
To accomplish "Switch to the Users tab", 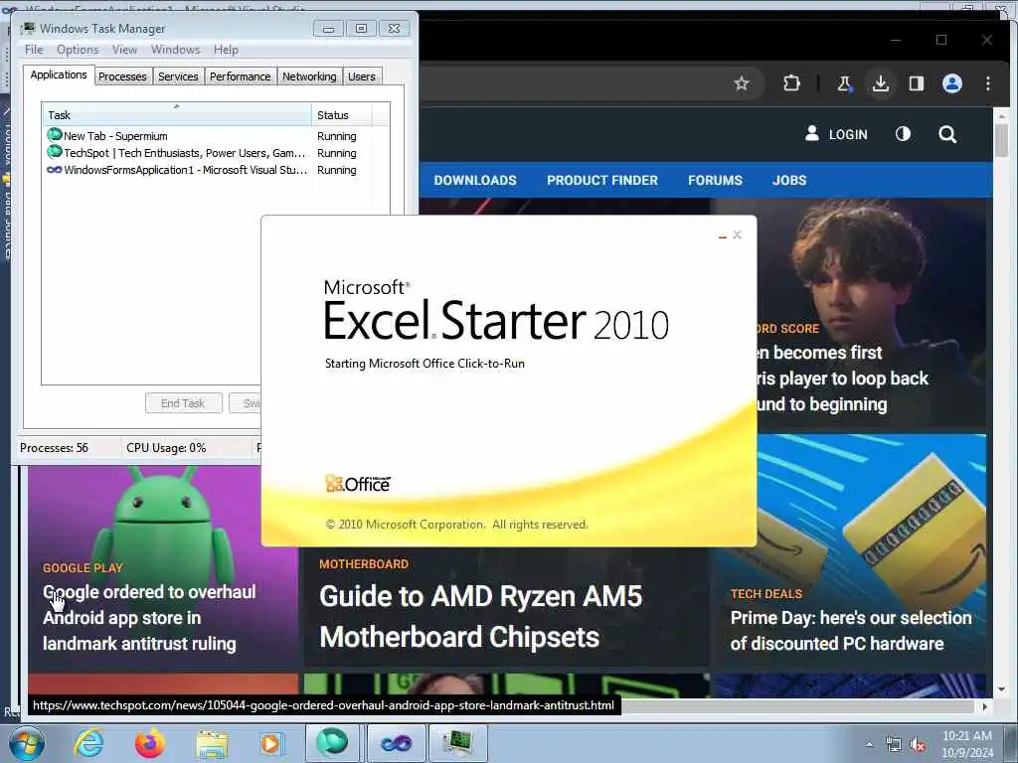I will tap(362, 76).
